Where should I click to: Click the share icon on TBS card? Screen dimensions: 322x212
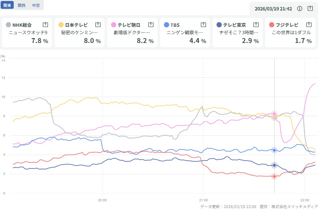tap(203, 24)
